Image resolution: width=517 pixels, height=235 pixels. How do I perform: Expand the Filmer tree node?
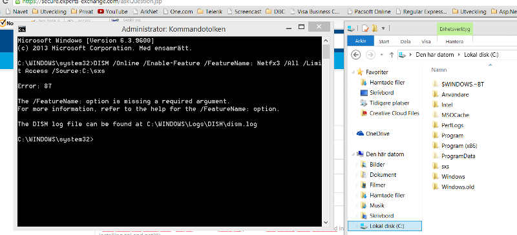(x=357, y=185)
